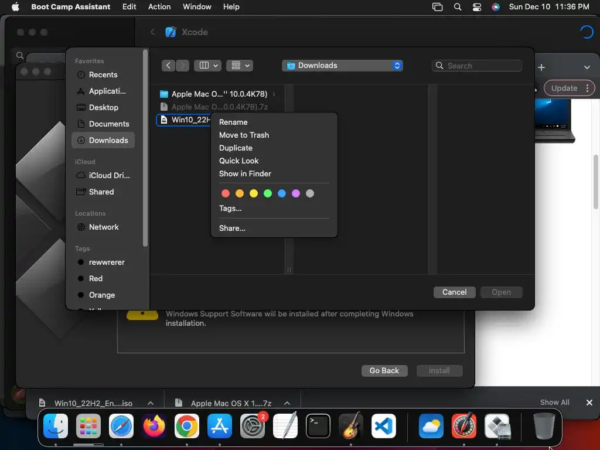The height and width of the screenshot is (450, 600).
Task: Click the Xcode page back chevron
Action: [x=152, y=32]
